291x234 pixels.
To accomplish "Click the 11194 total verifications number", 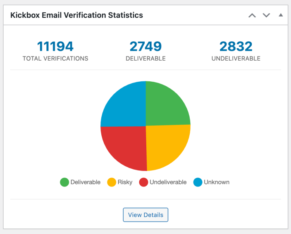I will (55, 46).
